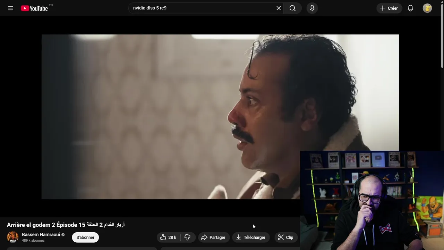444x250 pixels.
Task: Open the notifications bell
Action: pyautogui.click(x=410, y=8)
